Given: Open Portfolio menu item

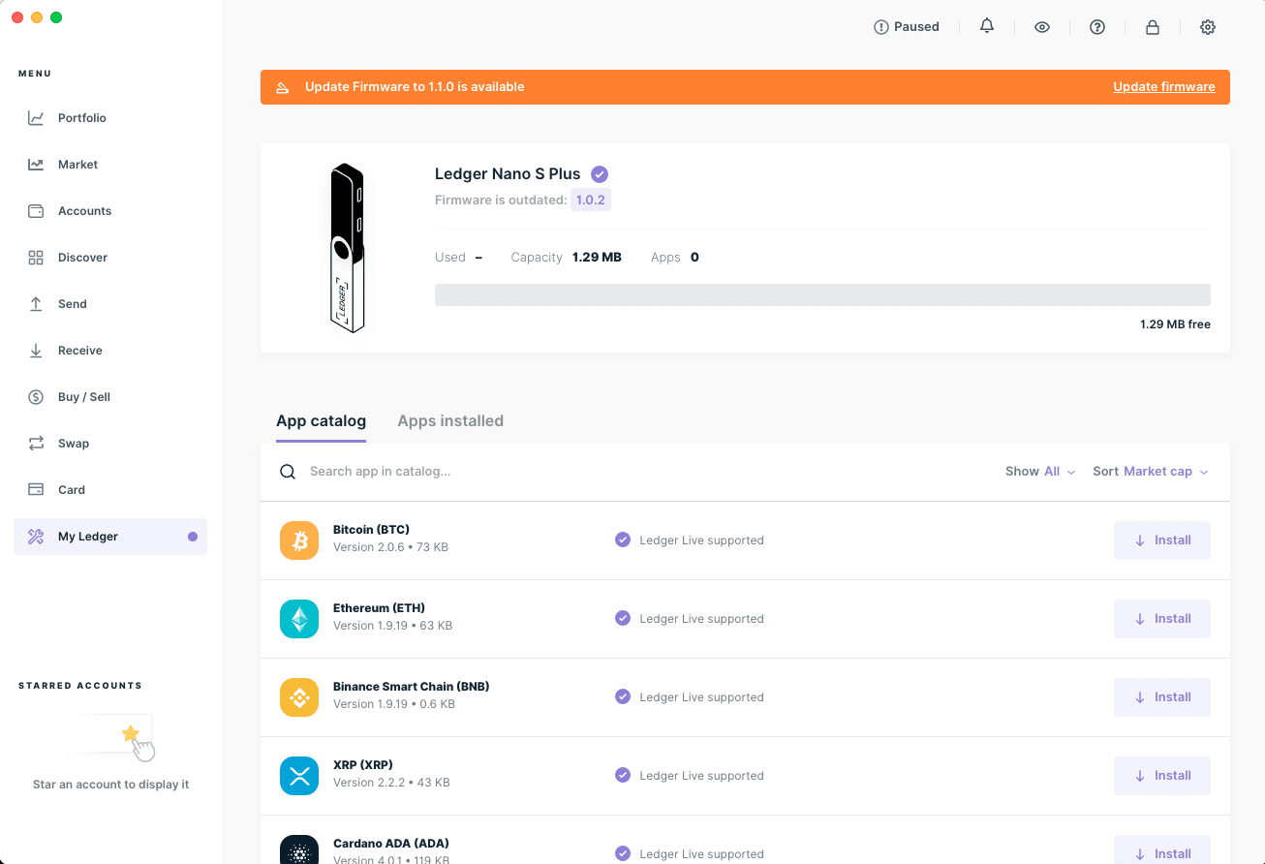Looking at the screenshot, I should click(x=110, y=118).
